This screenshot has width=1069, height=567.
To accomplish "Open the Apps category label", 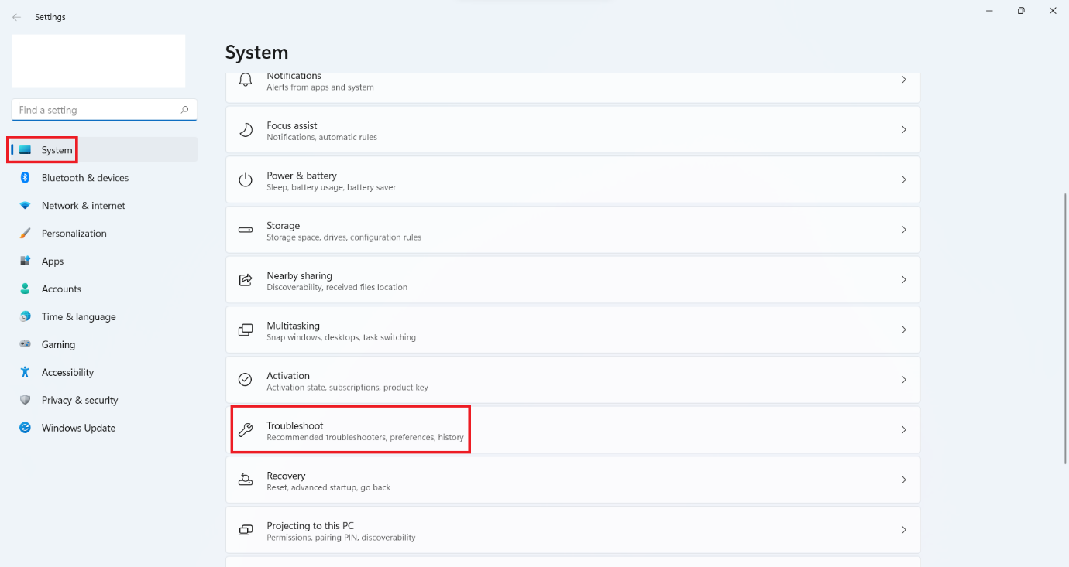I will pos(53,261).
